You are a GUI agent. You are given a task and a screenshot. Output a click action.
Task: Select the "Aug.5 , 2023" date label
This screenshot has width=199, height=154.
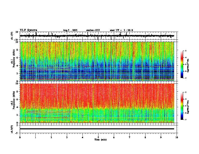(70, 30)
